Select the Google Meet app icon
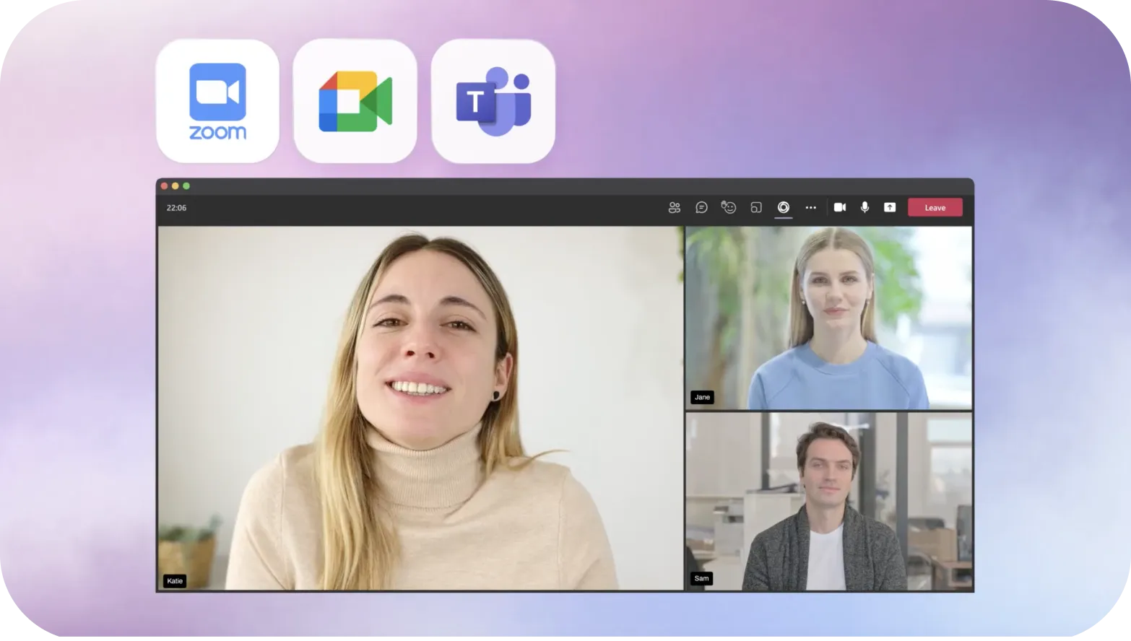The height and width of the screenshot is (641, 1131). pyautogui.click(x=355, y=101)
